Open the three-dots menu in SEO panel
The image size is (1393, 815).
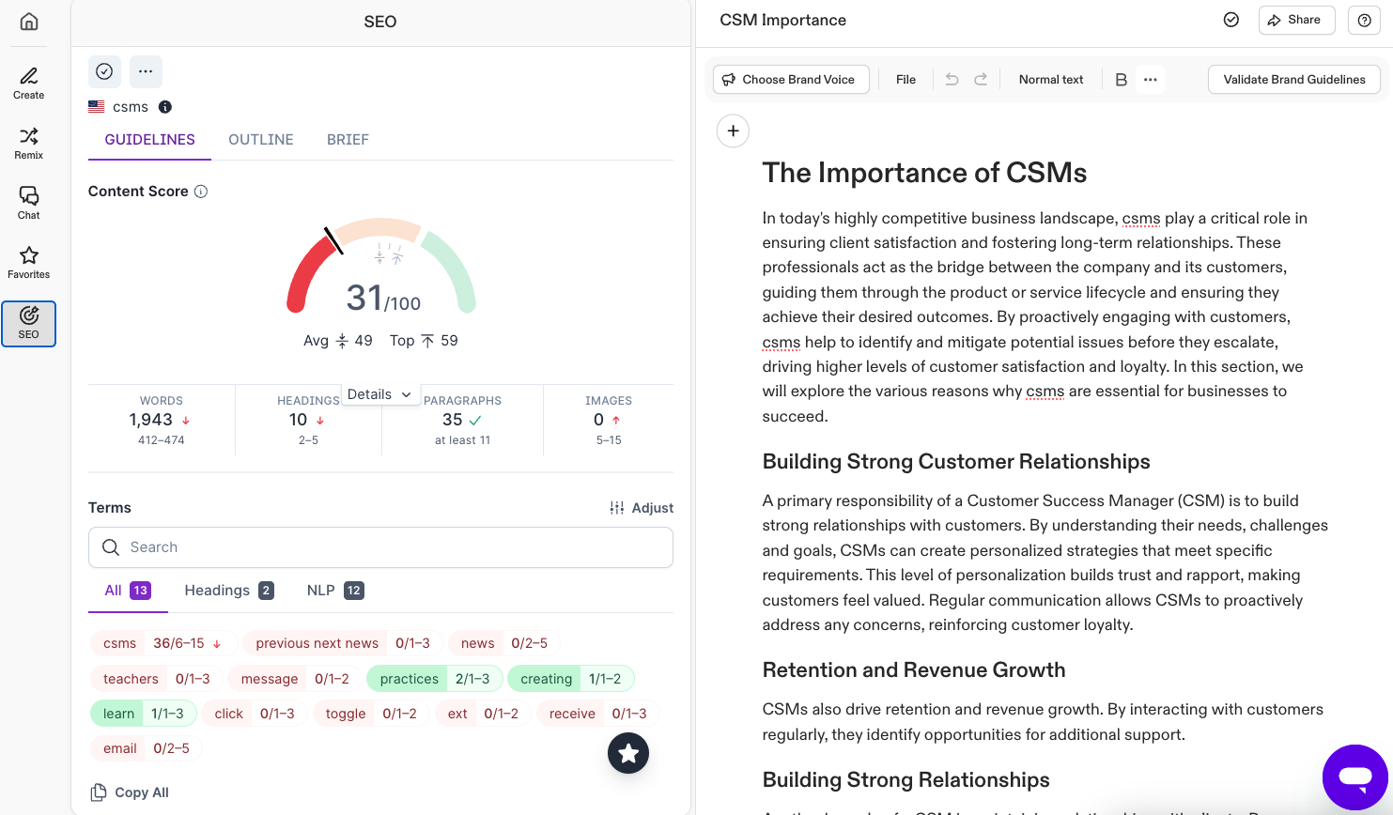(146, 71)
